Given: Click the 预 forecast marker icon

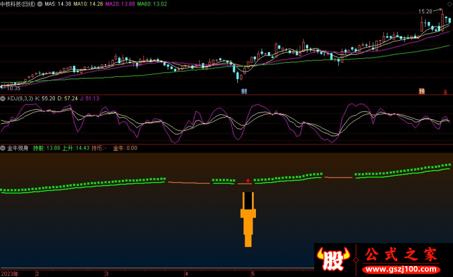Looking at the screenshot, I should 421,90.
